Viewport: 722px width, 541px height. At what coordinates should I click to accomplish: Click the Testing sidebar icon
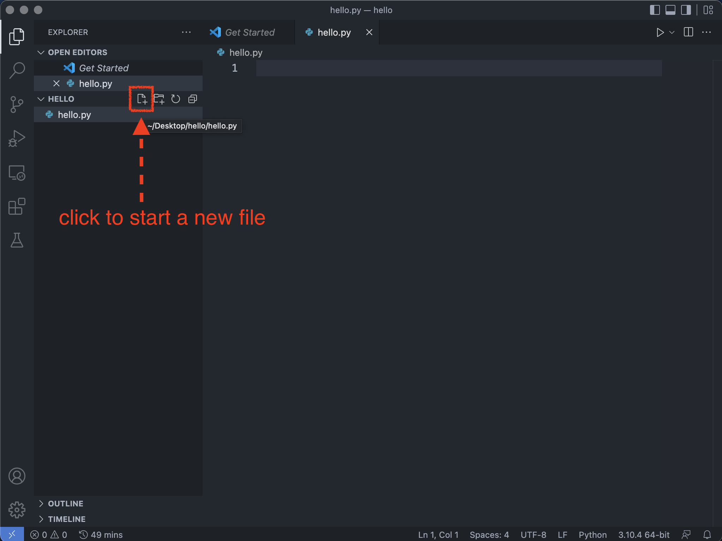coord(16,239)
